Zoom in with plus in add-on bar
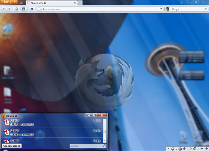This screenshot has width=209, height=151. pos(207,149)
